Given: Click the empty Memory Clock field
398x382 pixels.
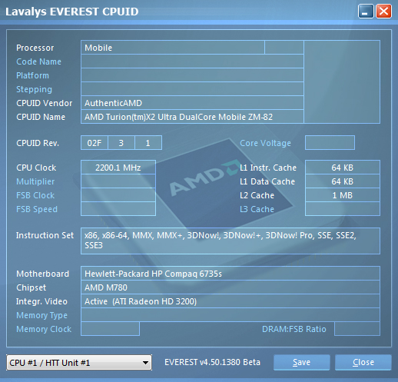Looking at the screenshot, I should [x=110, y=329].
